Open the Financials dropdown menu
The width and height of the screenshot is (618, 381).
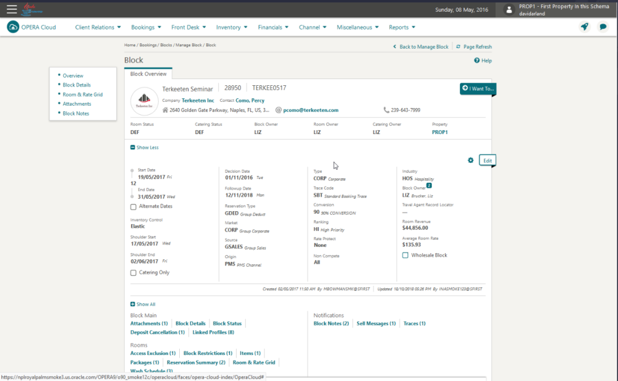point(273,27)
